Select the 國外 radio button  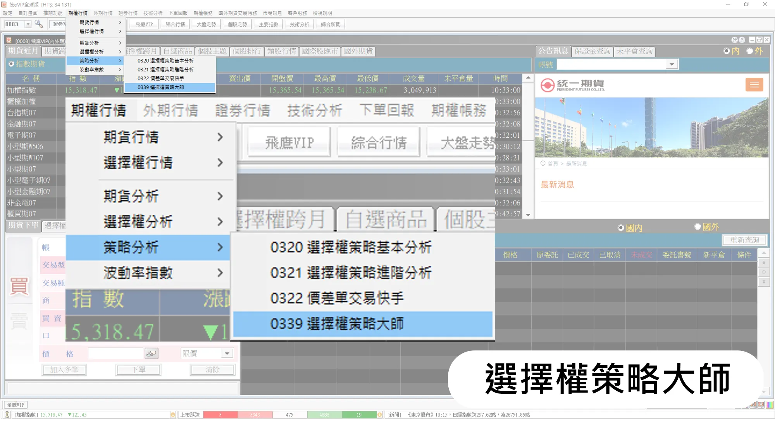pos(698,227)
